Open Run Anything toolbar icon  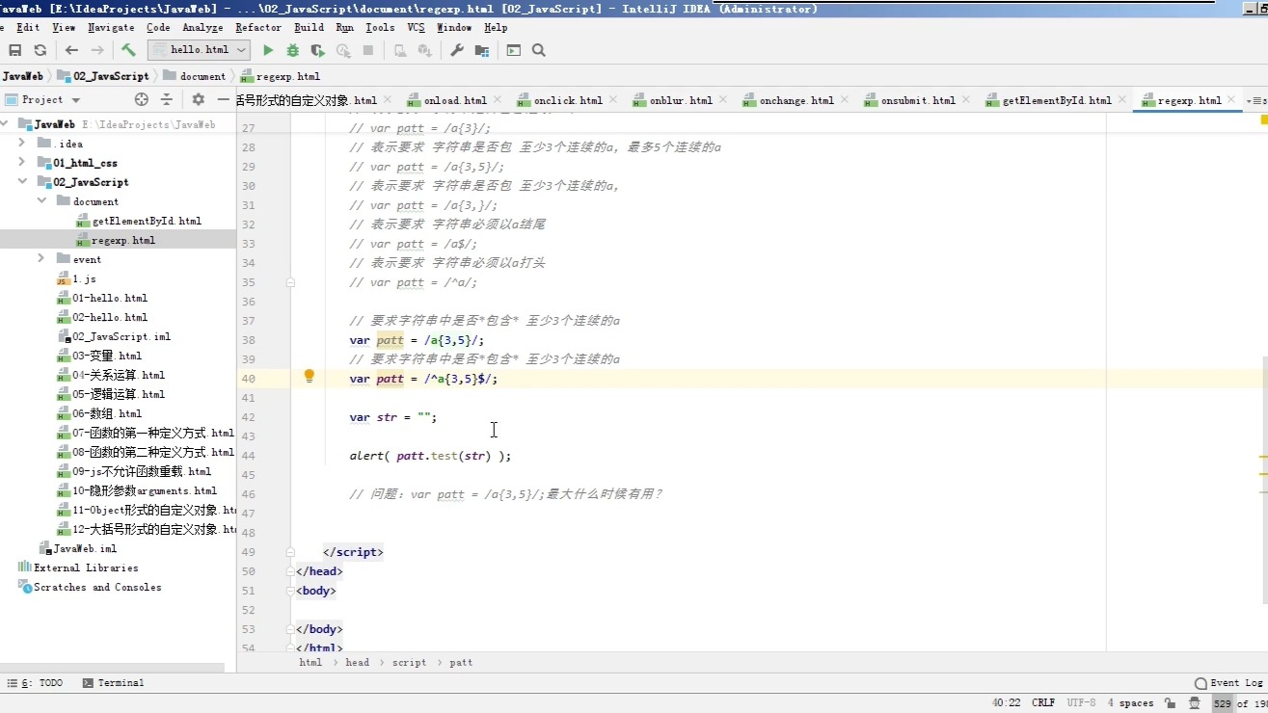click(513, 50)
